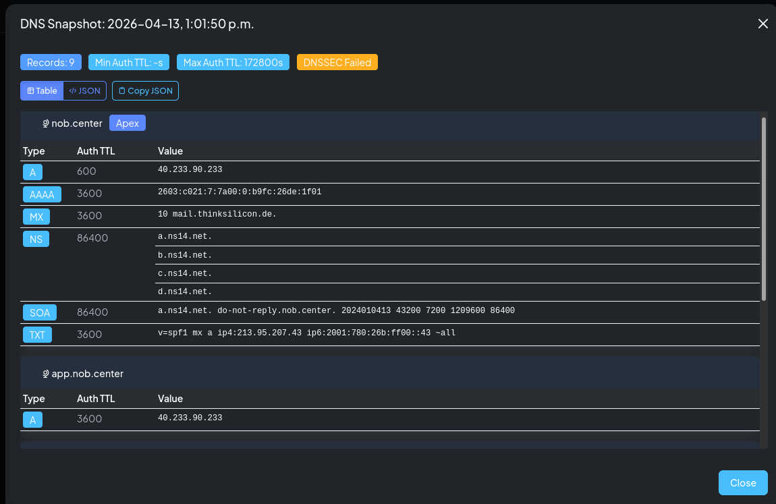This screenshot has height=504, width=776.
Task: Click the Records: 9 badge
Action: click(x=51, y=62)
